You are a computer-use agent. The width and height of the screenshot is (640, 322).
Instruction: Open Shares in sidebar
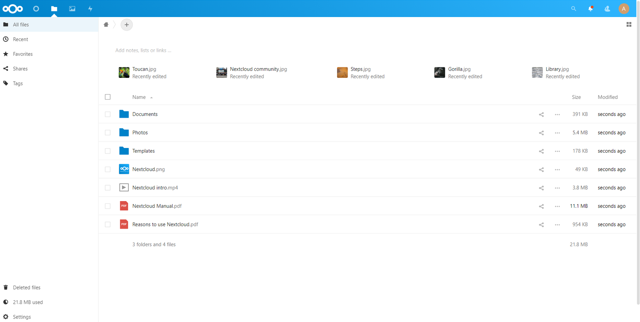[49, 69]
